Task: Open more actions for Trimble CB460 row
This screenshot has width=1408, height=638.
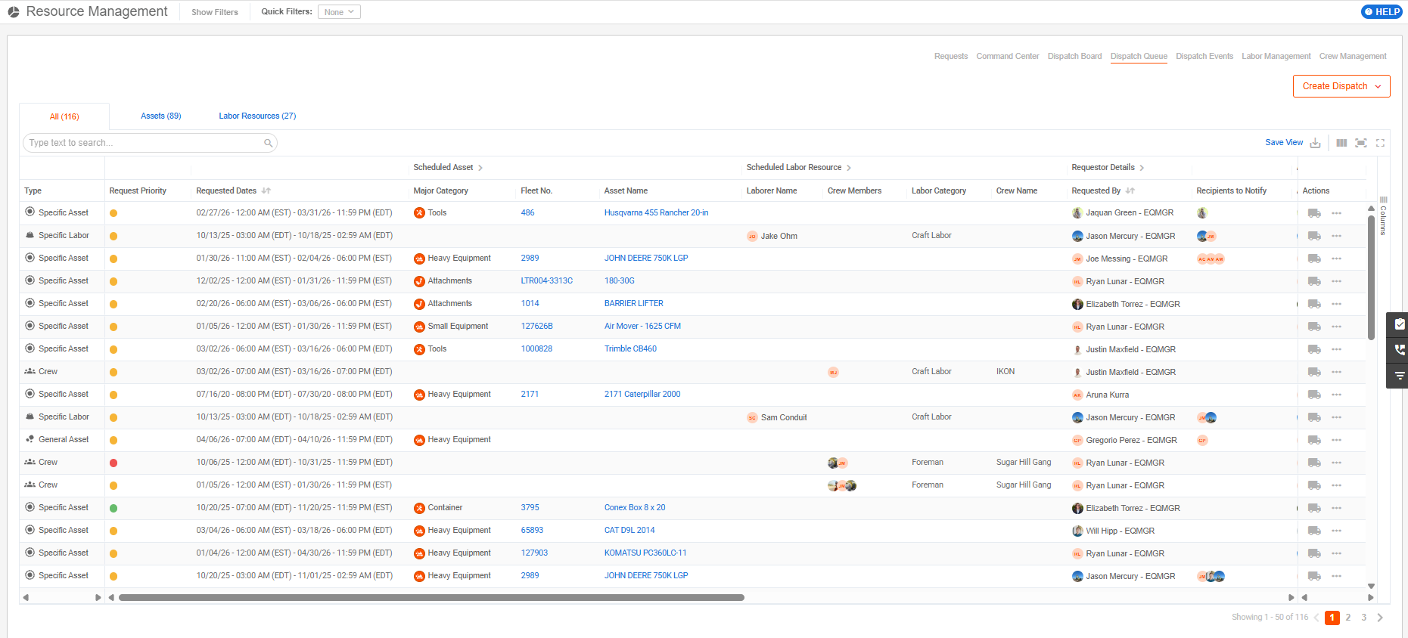Action: pos(1337,349)
